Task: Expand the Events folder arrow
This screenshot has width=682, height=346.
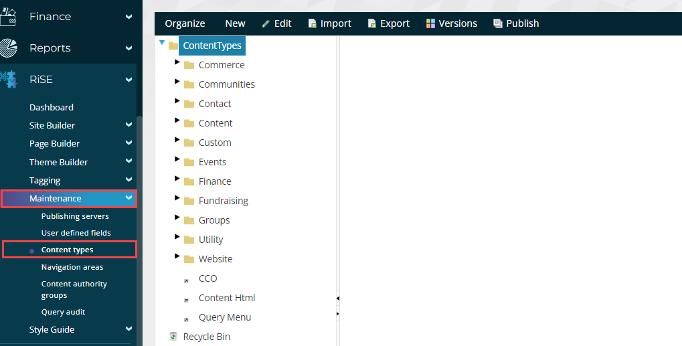Action: [x=177, y=159]
